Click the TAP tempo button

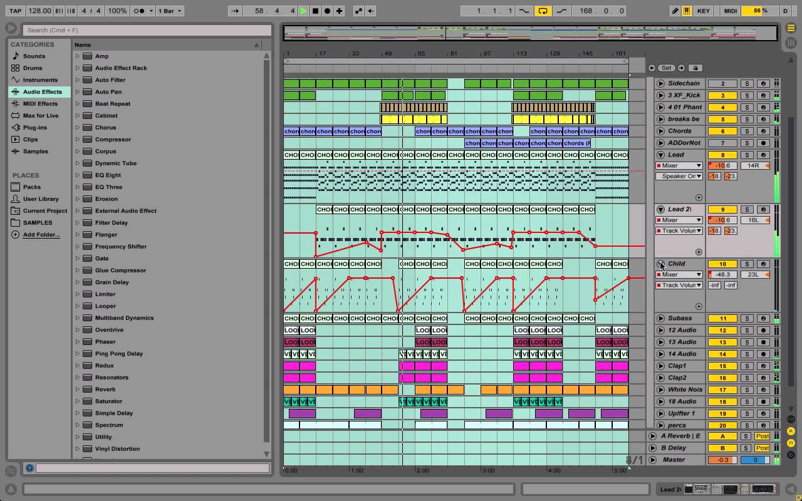click(x=16, y=11)
